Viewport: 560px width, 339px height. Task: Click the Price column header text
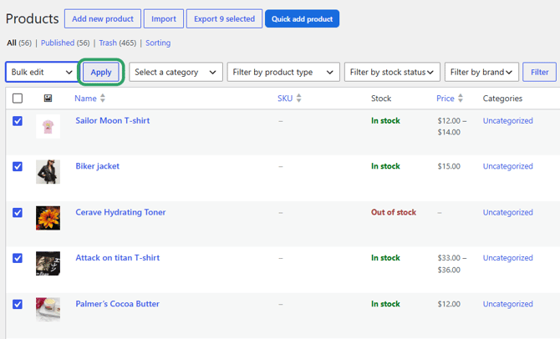445,99
